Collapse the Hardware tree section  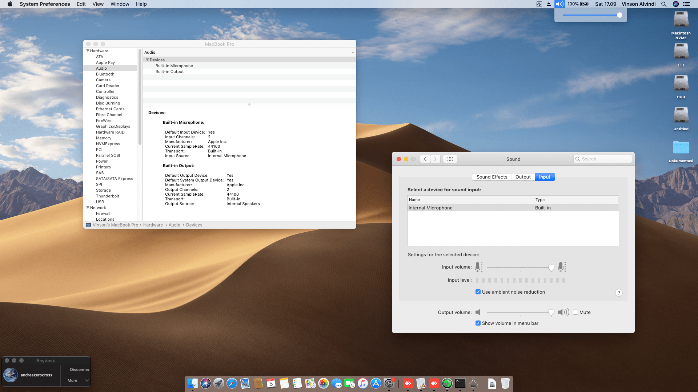(x=88, y=51)
